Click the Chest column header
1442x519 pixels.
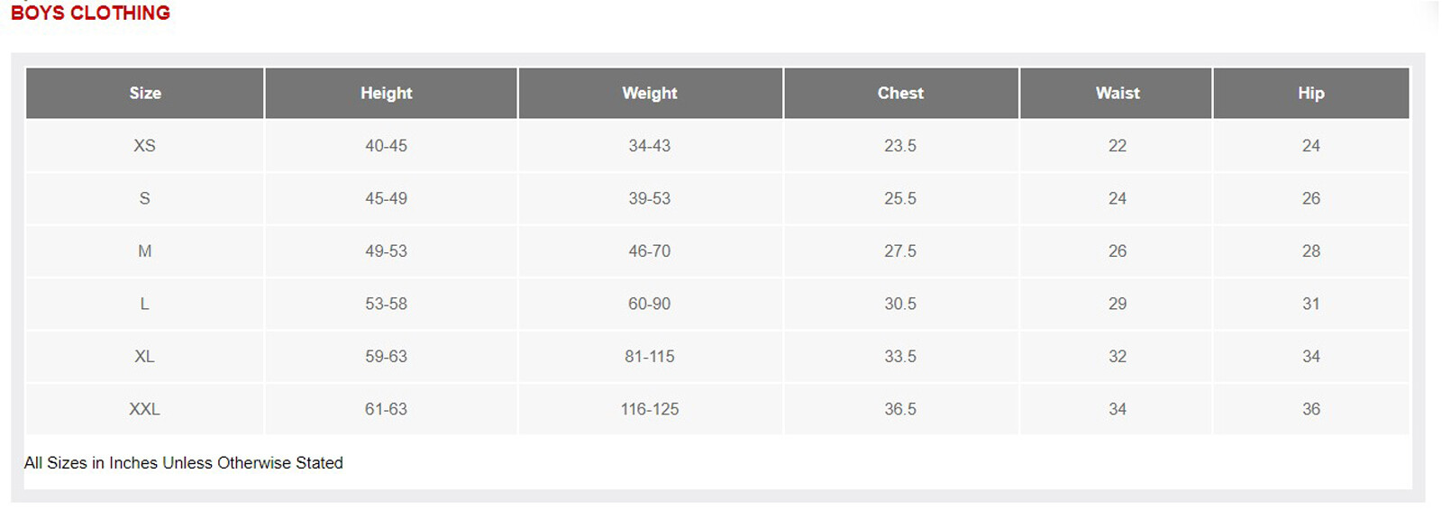[x=900, y=93]
